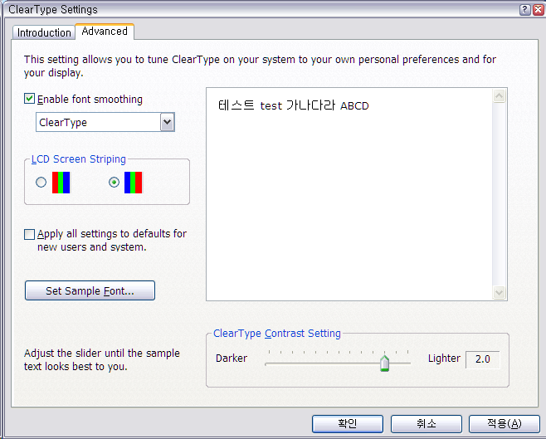Image resolution: width=546 pixels, height=439 pixels.
Task: Click the 적용(A) Apply button
Action: pyautogui.click(x=505, y=424)
